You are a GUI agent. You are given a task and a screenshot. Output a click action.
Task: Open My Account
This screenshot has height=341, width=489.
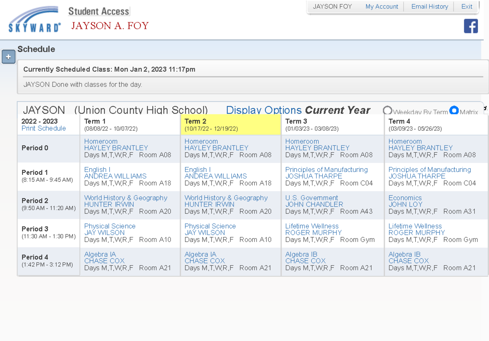[381, 7]
